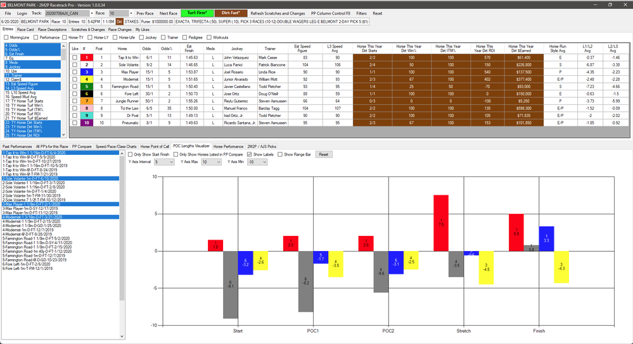Enable the MorningLine checkbox

tap(6, 37)
